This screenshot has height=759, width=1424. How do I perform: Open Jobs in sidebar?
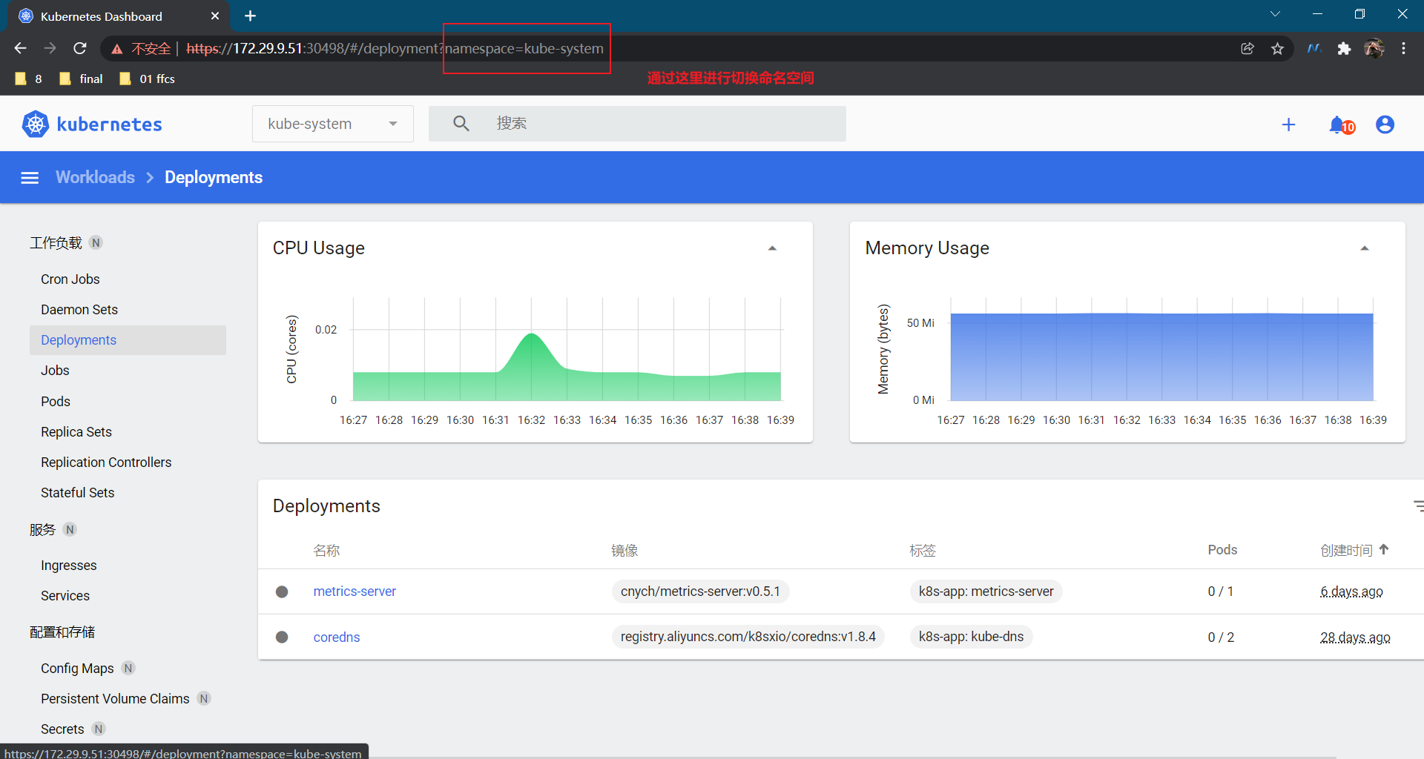[55, 371]
